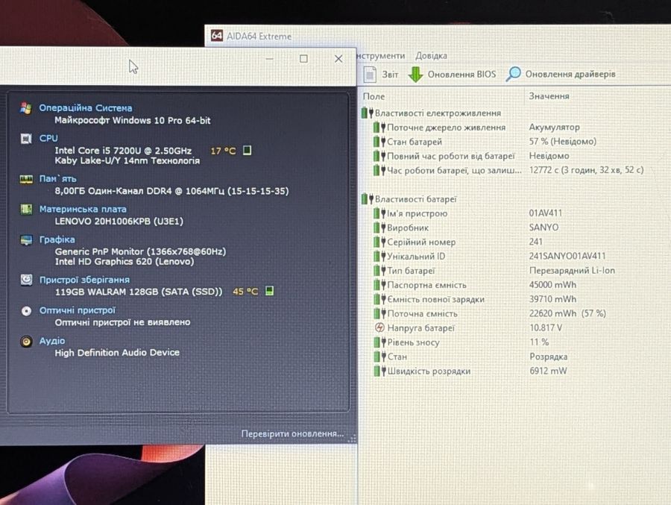The height and width of the screenshot is (505, 671).
Task: Click the hard drive icon by Пристрої зберігання
Action: pos(26,280)
